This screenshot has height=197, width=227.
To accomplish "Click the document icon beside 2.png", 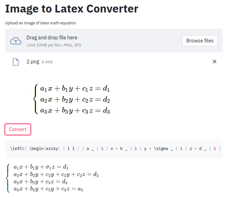I will tap(16, 62).
